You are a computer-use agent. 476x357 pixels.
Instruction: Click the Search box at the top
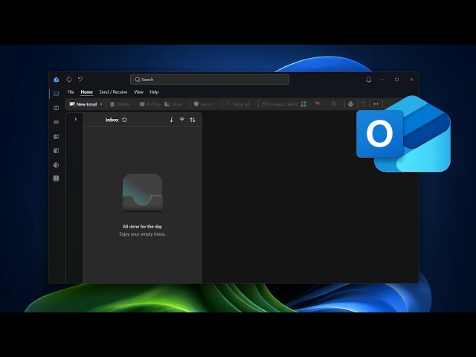pyautogui.click(x=210, y=80)
